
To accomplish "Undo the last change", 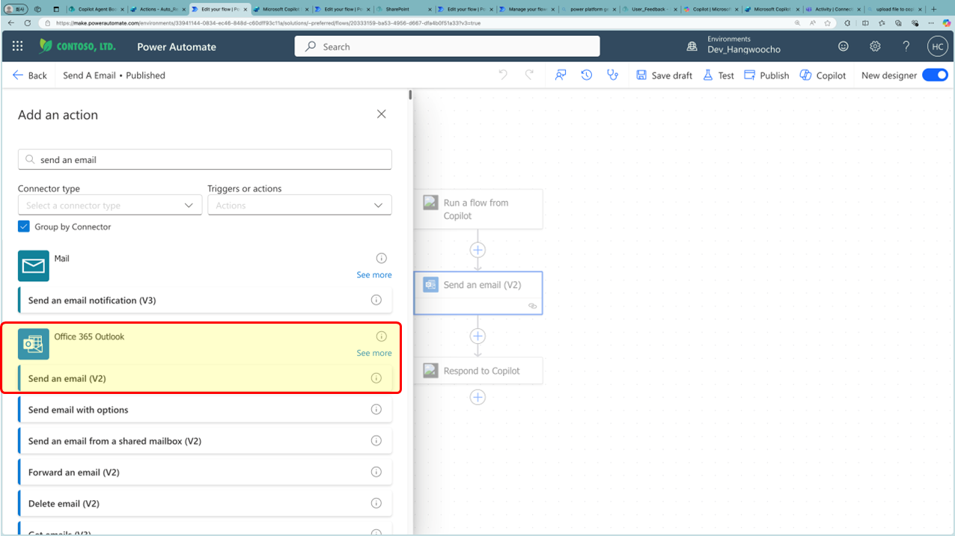I will point(503,75).
